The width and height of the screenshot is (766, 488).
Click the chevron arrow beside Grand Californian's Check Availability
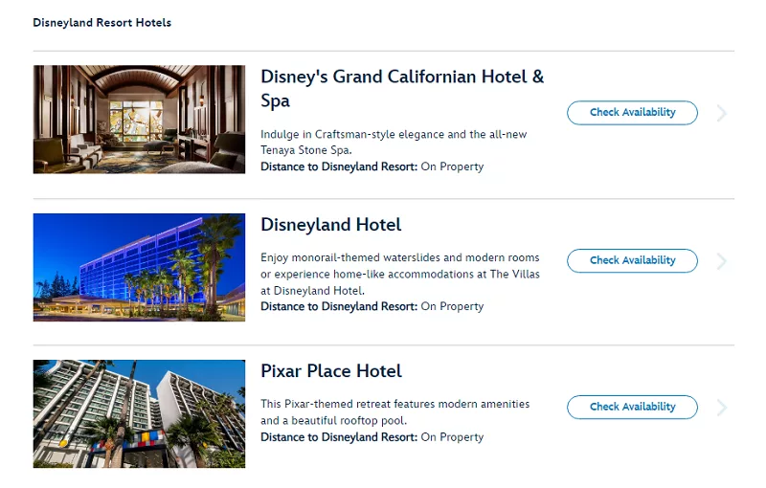click(722, 113)
